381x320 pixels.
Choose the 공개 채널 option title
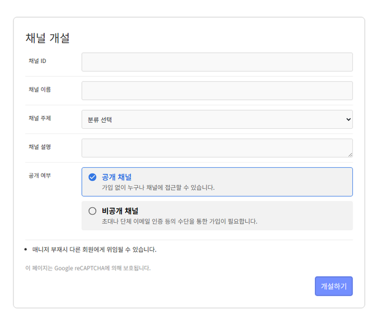pos(117,177)
